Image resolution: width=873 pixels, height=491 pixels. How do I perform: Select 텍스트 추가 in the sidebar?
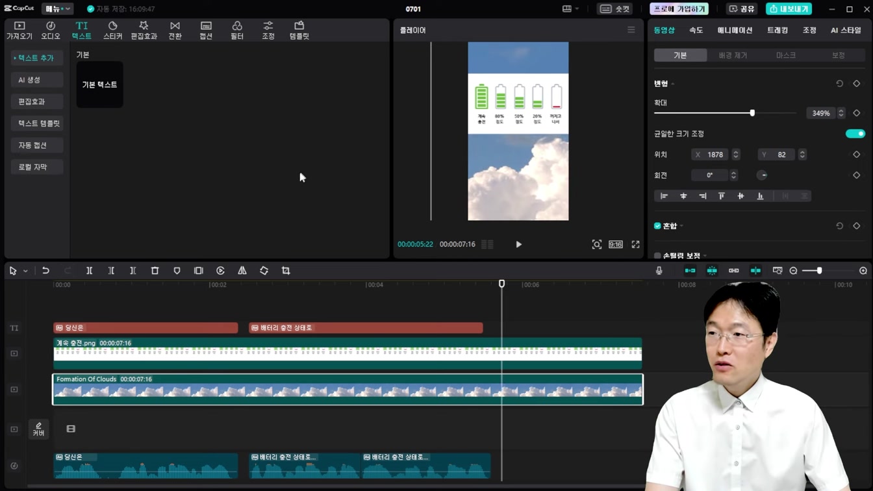(x=36, y=58)
